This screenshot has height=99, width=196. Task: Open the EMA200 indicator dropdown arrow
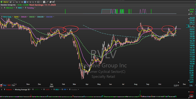pyautogui.click(x=44, y=17)
